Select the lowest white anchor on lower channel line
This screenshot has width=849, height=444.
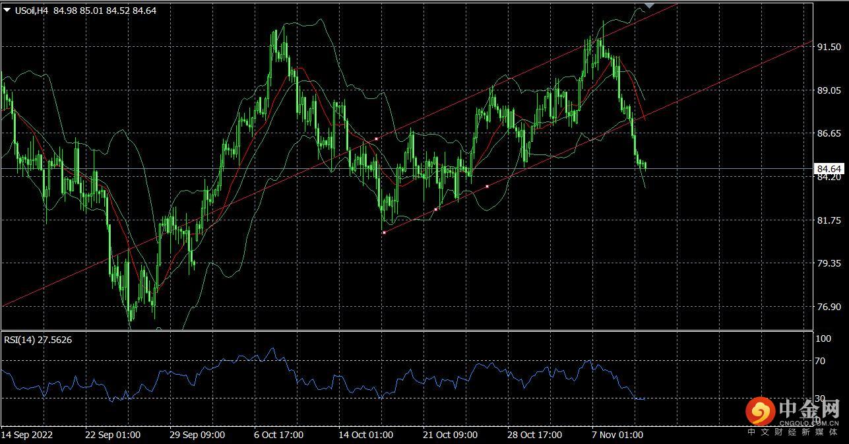(x=384, y=232)
